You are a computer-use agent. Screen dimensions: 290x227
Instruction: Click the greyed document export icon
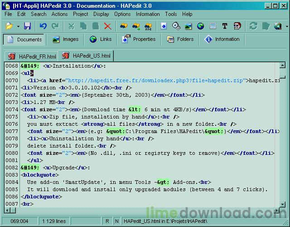[x=266, y=26]
